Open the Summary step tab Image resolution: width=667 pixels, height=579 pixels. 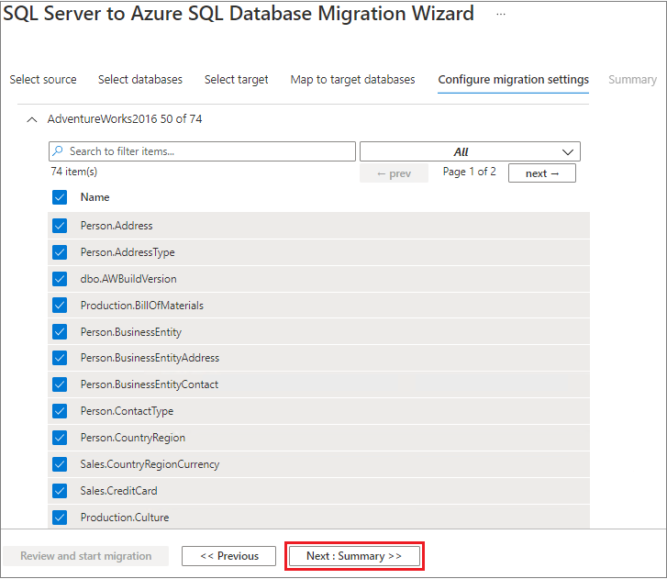point(632,80)
